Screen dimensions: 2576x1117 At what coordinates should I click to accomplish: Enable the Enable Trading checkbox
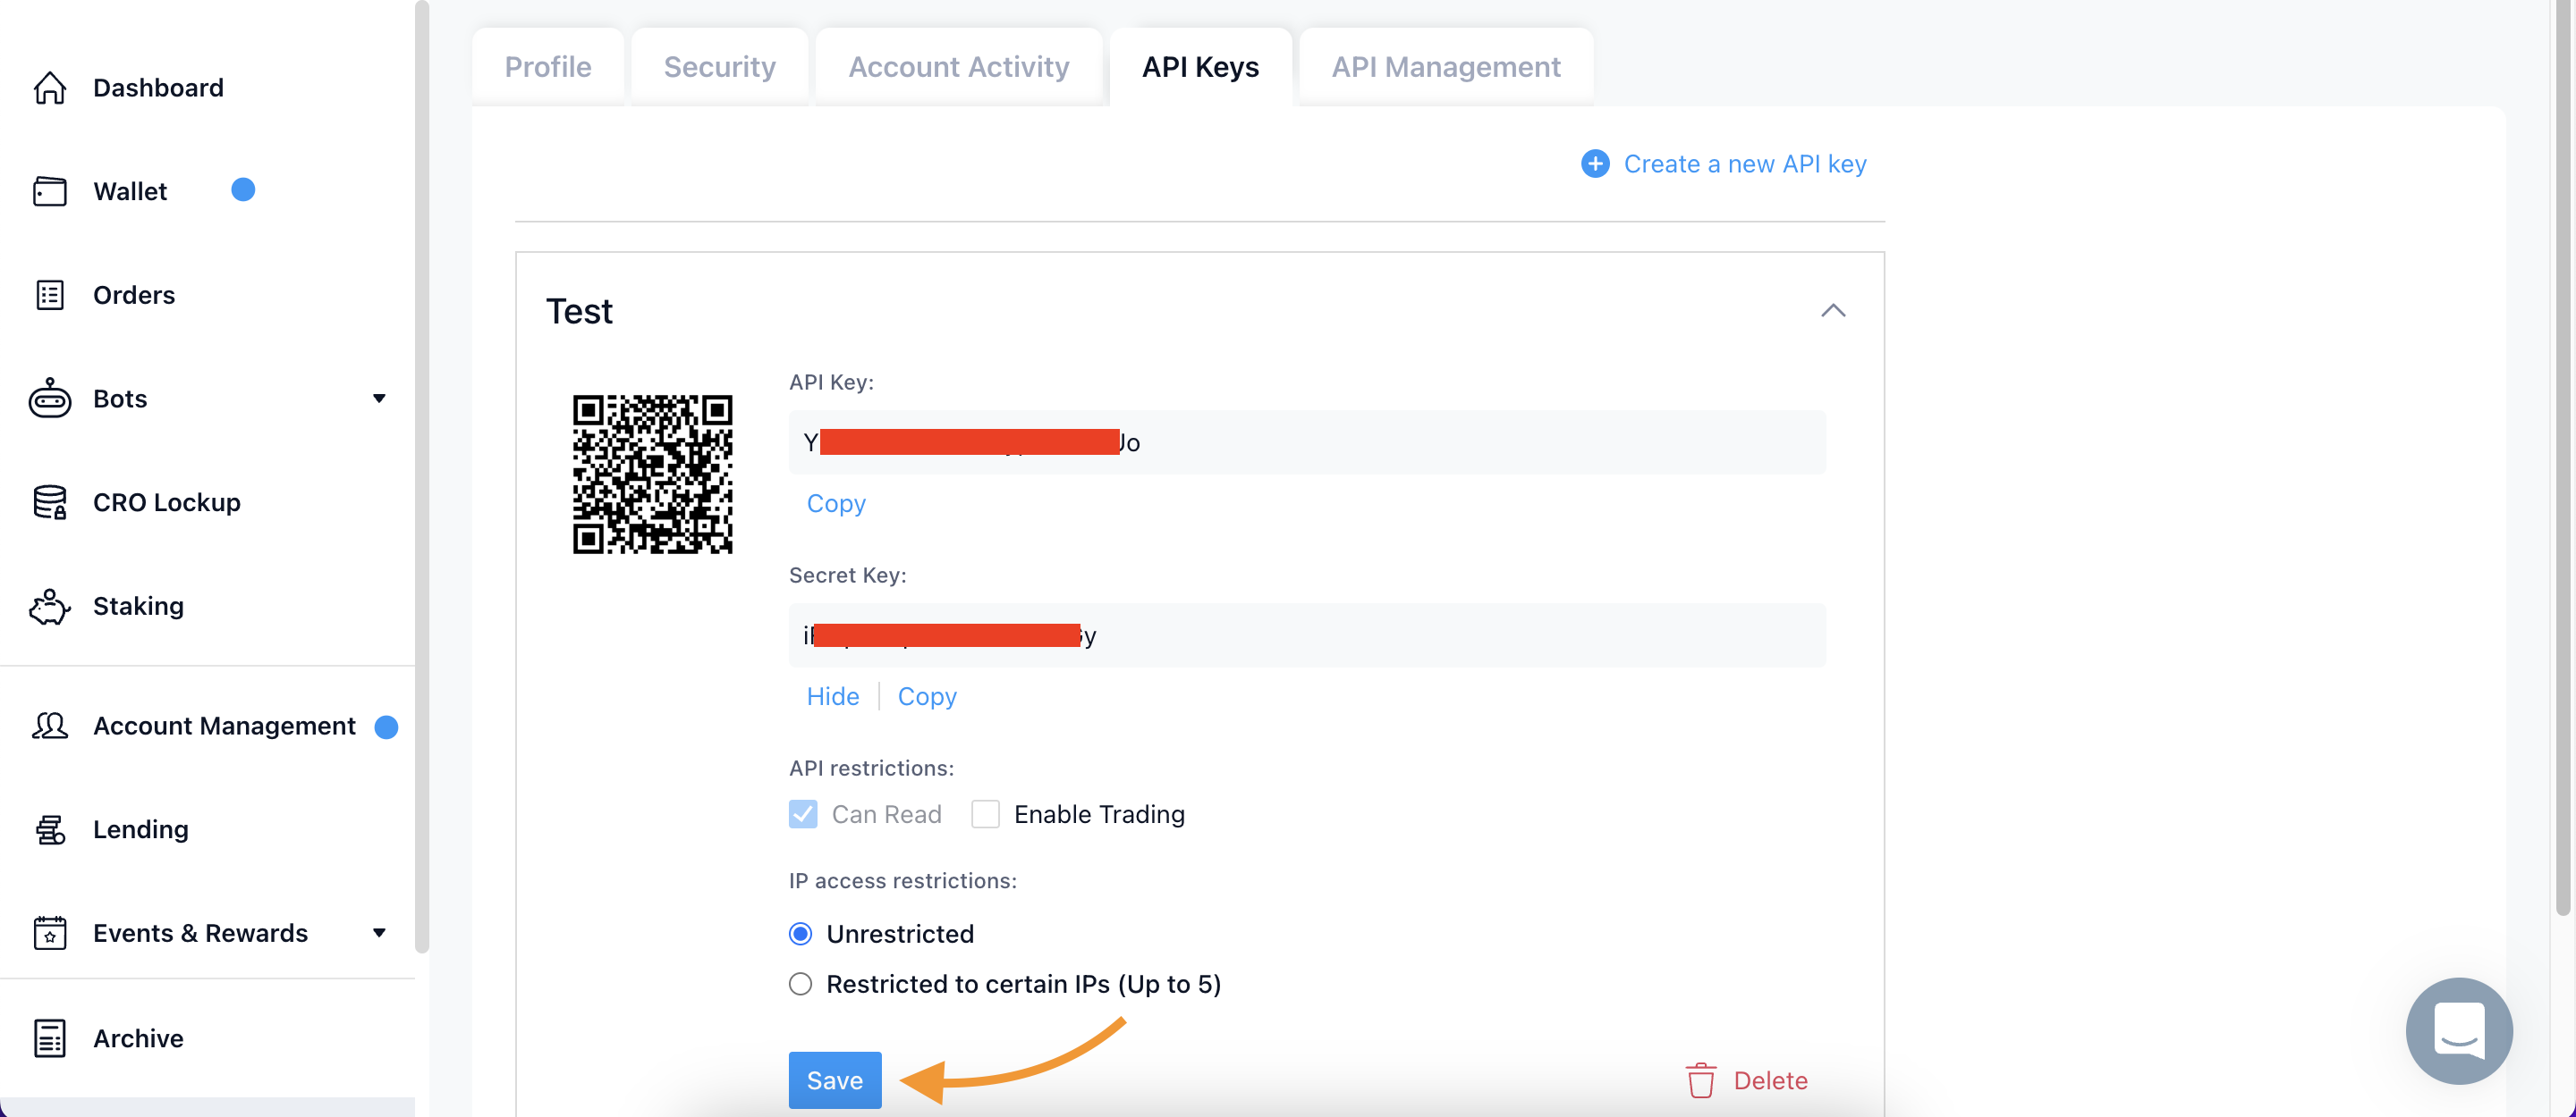click(x=985, y=814)
